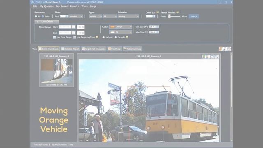Screen dimensions: 263x148
Task: Click the Results Found status text
Action: pyautogui.click(x=42, y=144)
